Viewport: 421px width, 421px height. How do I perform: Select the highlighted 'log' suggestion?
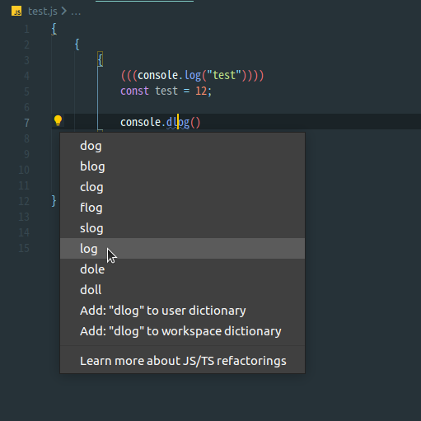(182, 249)
